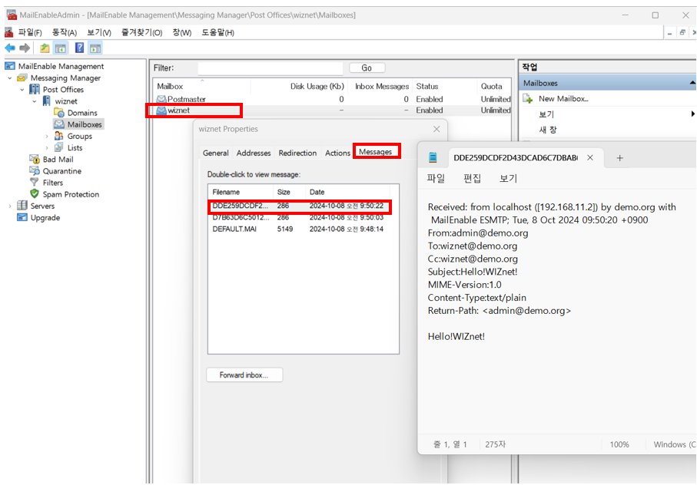The image size is (697, 485).
Task: Close the wiznet Properties dialog
Action: click(436, 129)
